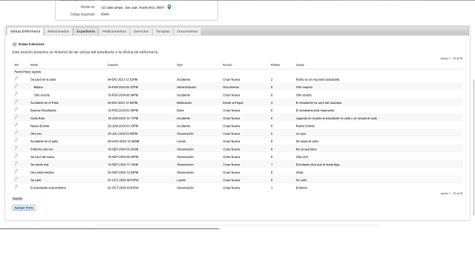This screenshot has height=267, width=475.
Task: Click the 'Administración' type cell
Action: tap(186, 88)
